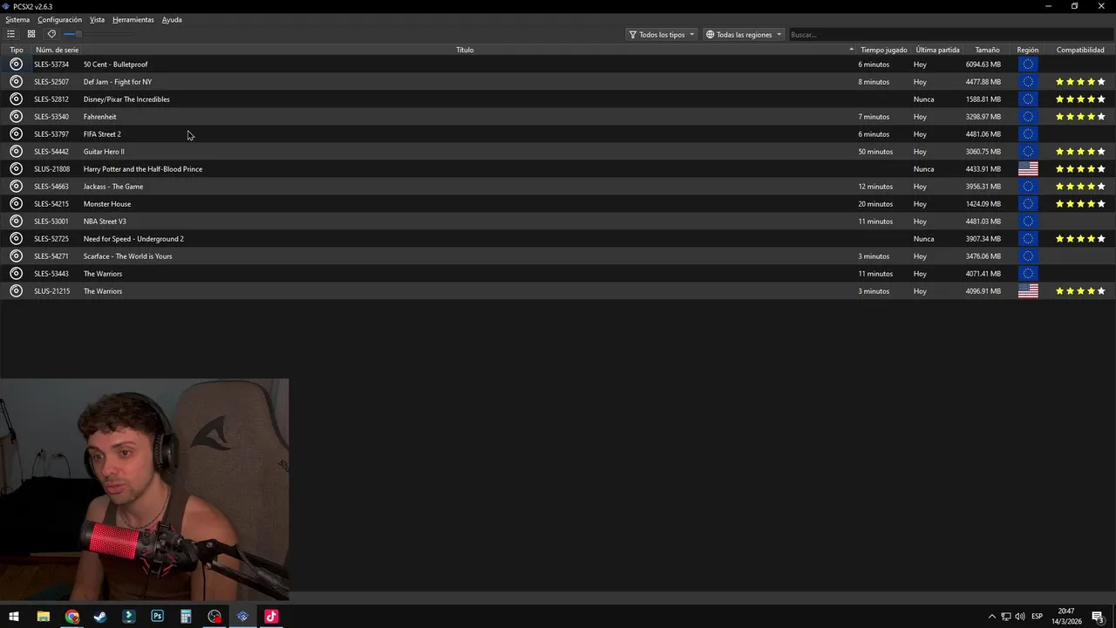
Task: Expand the Todos los tipos filter dropdown
Action: tap(662, 34)
